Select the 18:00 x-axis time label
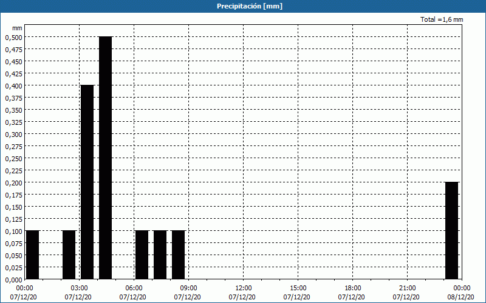486x303 pixels. click(353, 288)
